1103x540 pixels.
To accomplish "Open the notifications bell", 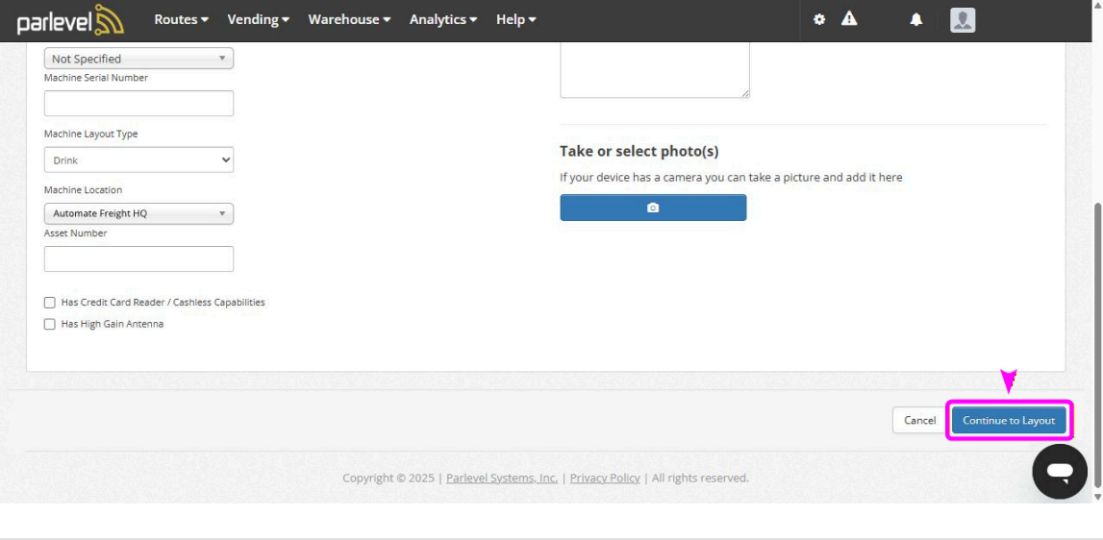I will tap(916, 19).
